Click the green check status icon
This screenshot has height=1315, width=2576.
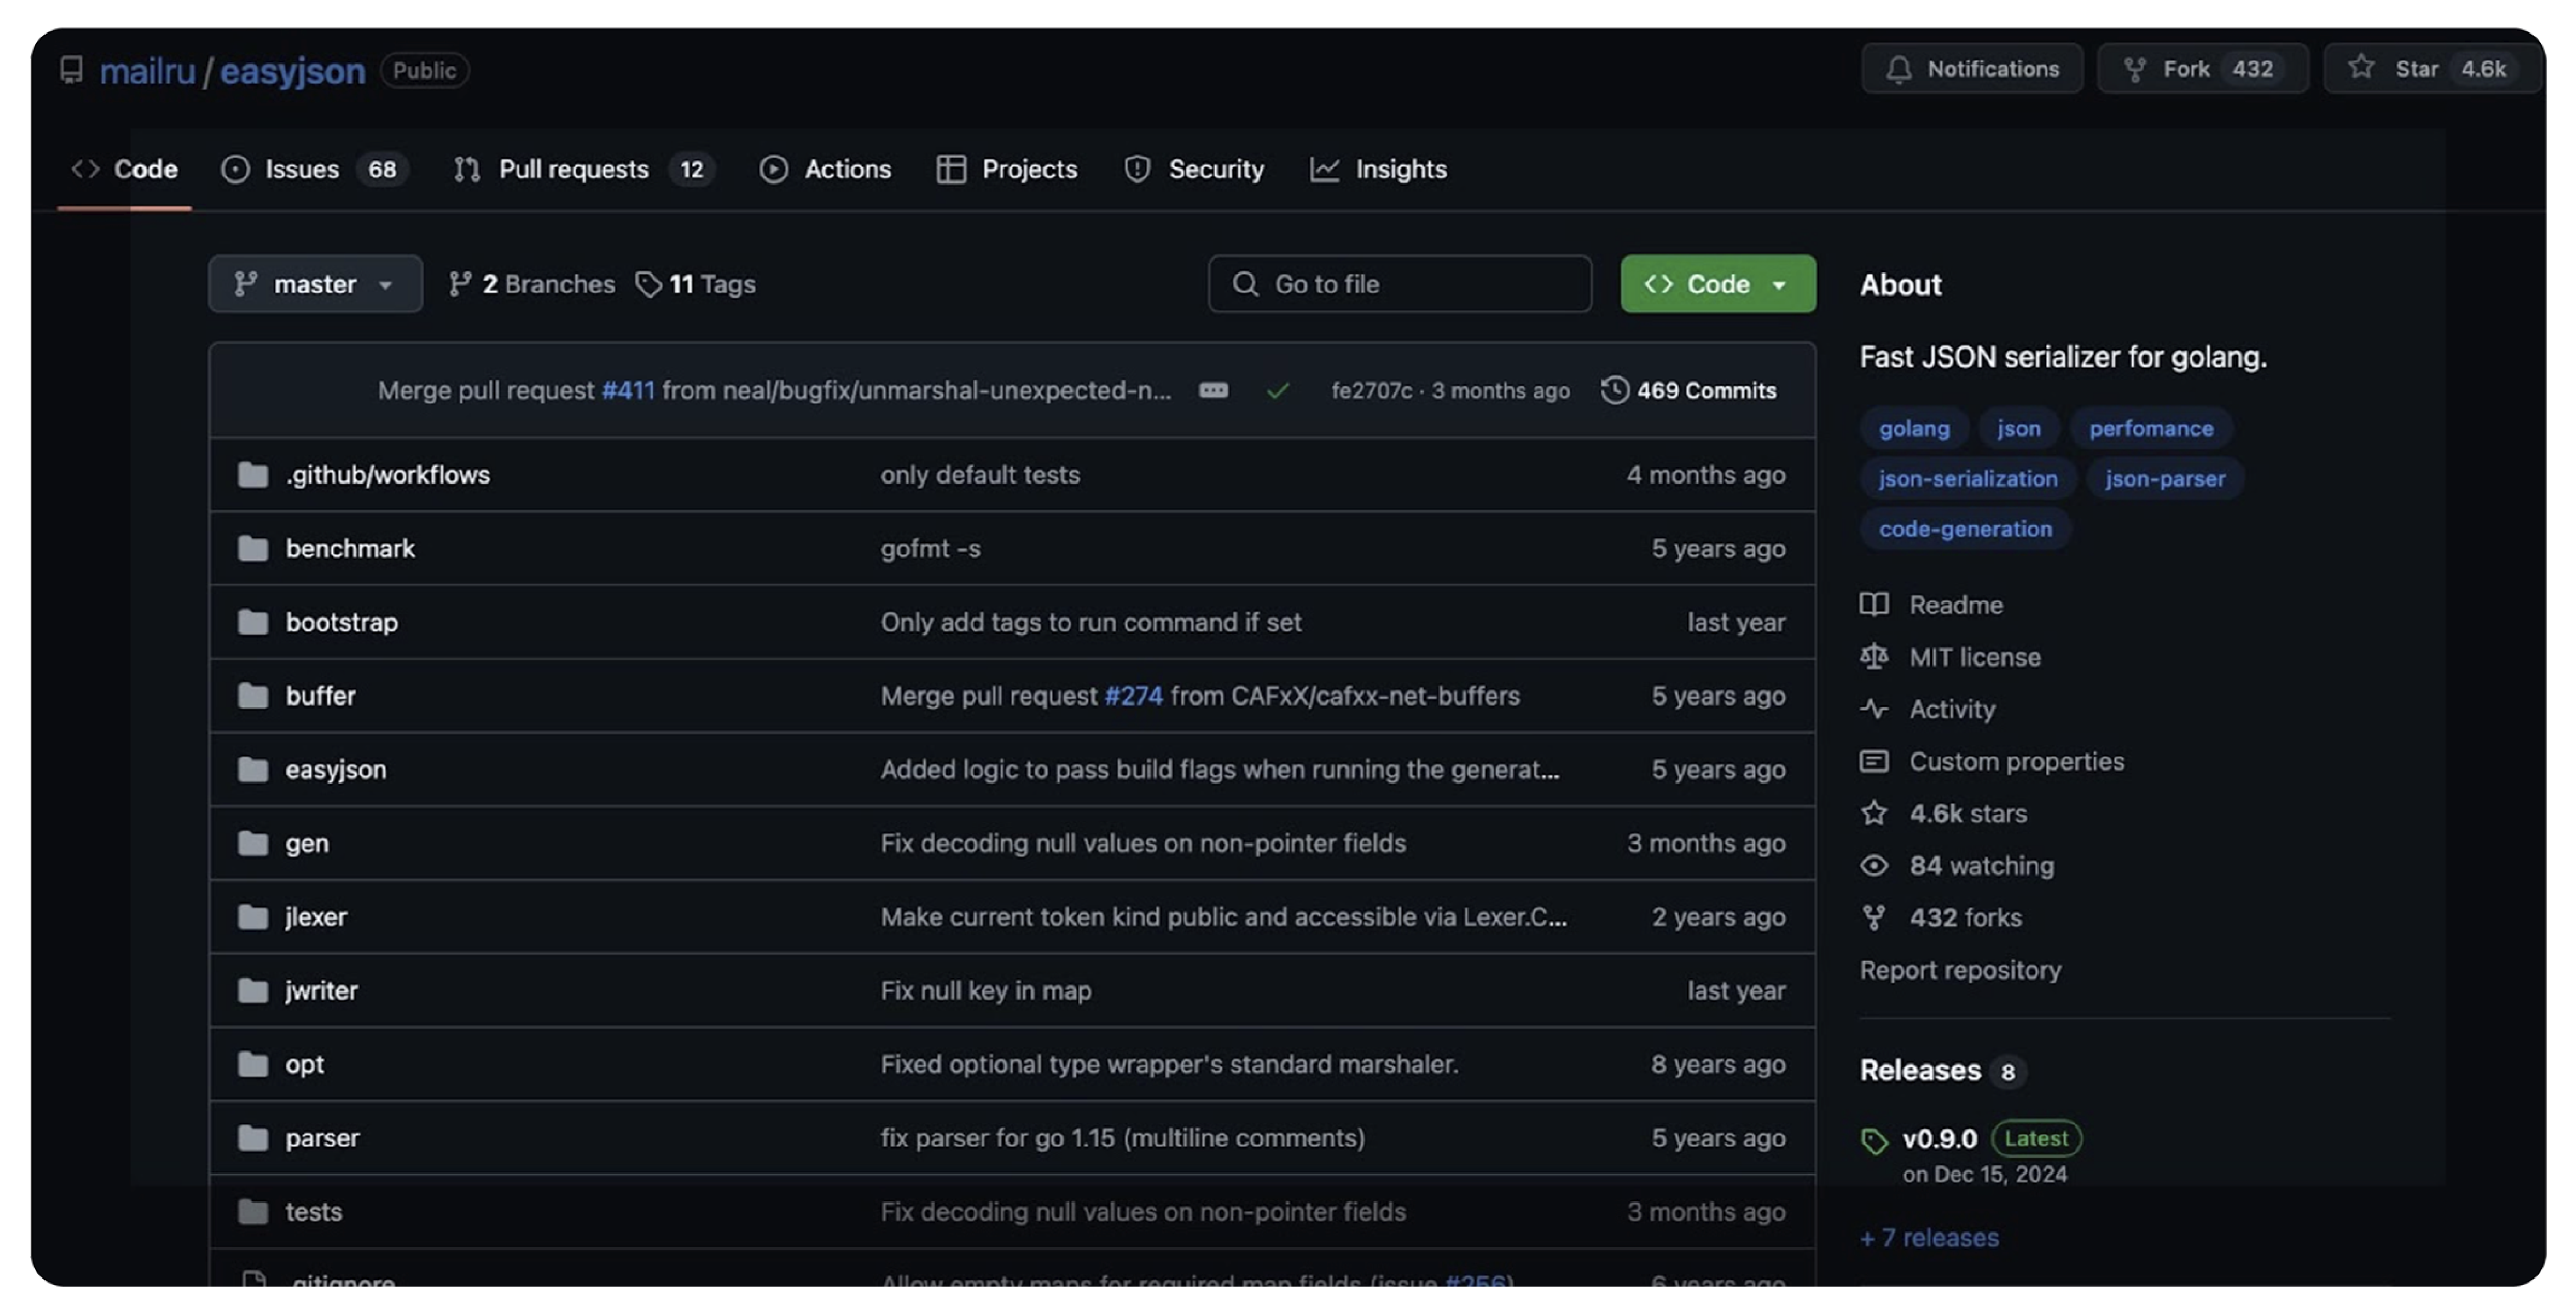[x=1277, y=391]
